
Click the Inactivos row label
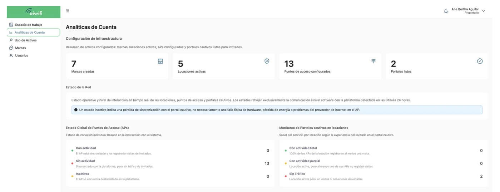(83, 174)
